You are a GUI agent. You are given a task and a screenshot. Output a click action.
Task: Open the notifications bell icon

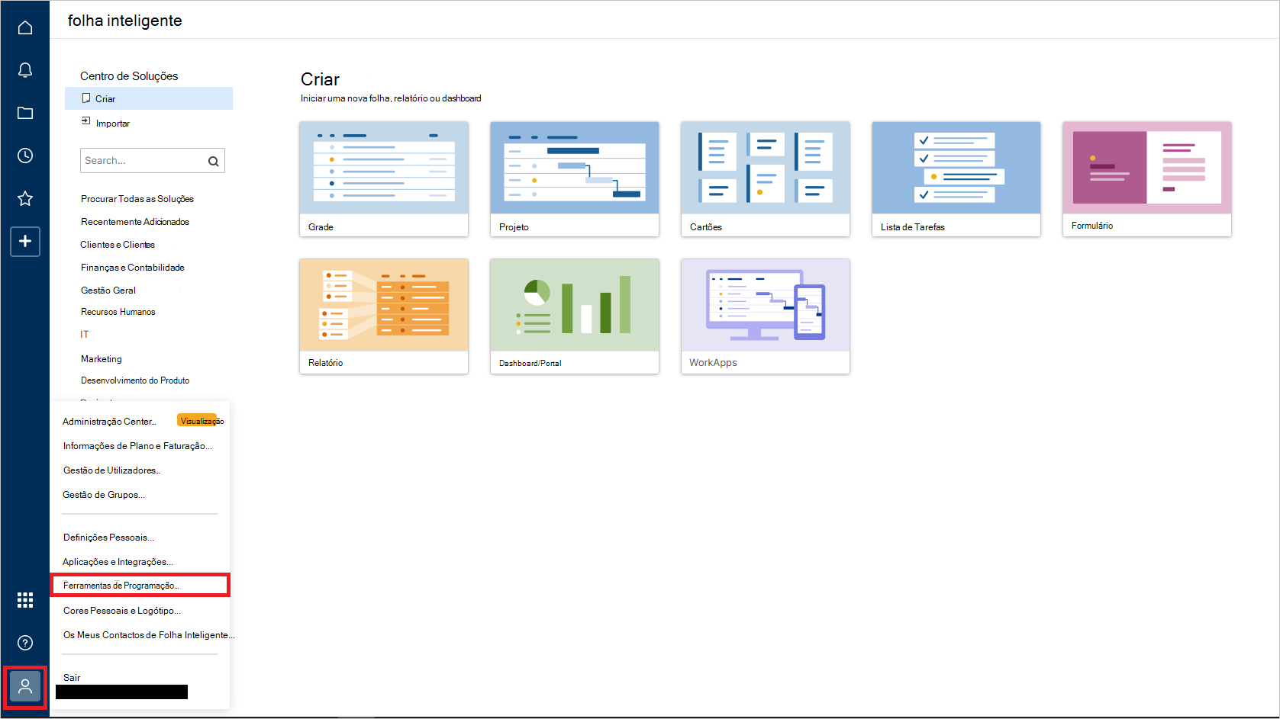[25, 69]
